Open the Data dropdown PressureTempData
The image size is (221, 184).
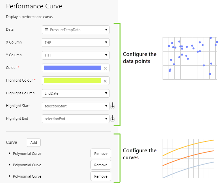point(76,30)
